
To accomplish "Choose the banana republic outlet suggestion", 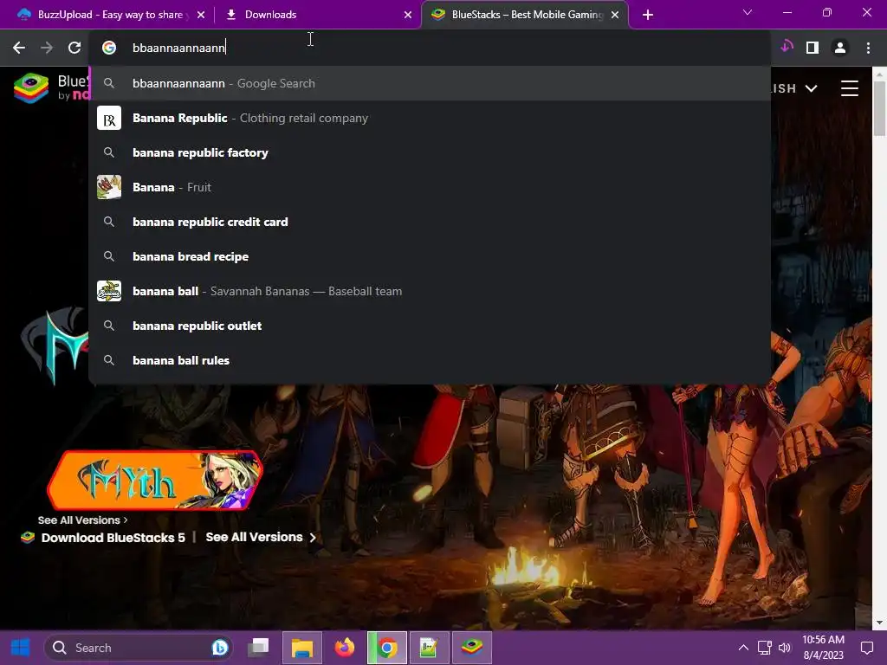I will [x=430, y=326].
